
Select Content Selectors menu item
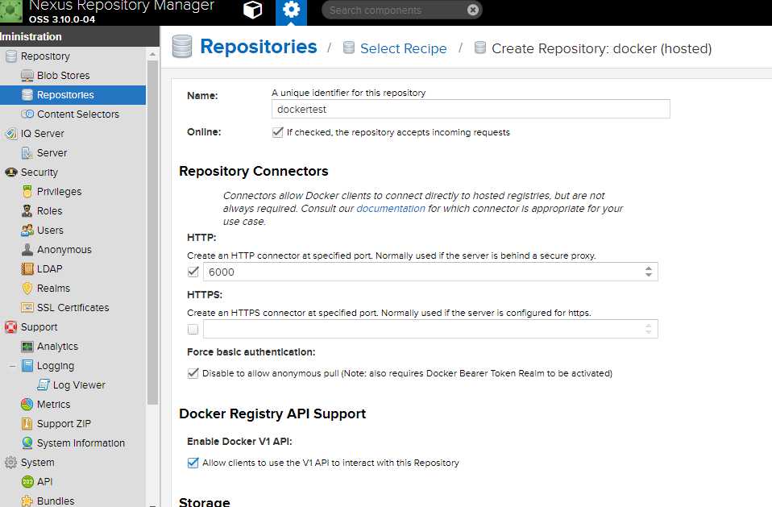pyautogui.click(x=78, y=114)
